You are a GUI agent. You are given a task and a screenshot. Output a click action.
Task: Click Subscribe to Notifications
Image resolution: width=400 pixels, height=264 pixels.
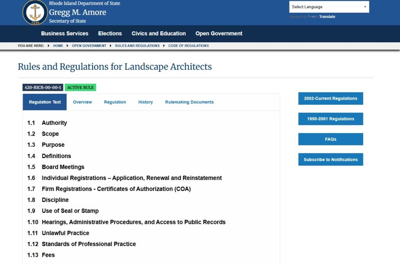(330, 159)
